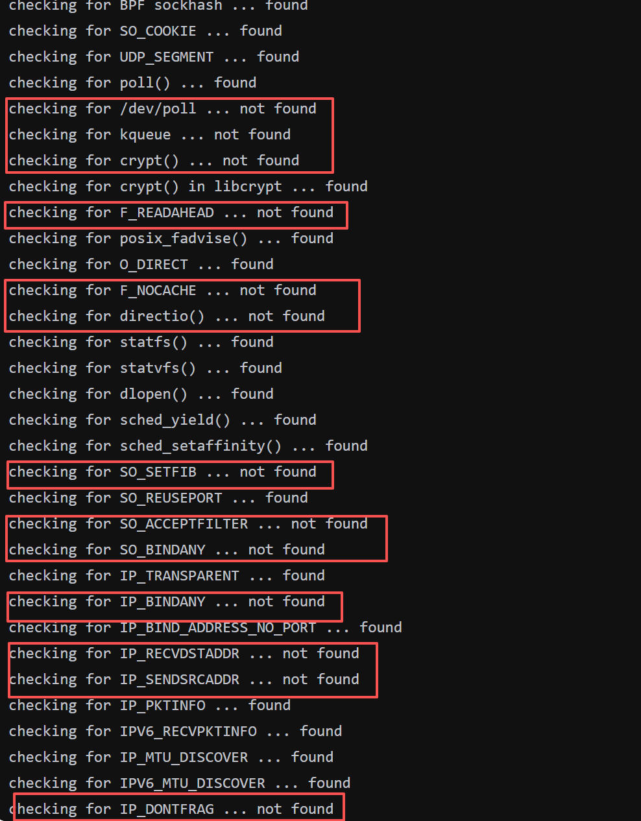Click the "checking for kqueue" line
This screenshot has height=821, width=641.
[x=149, y=135]
